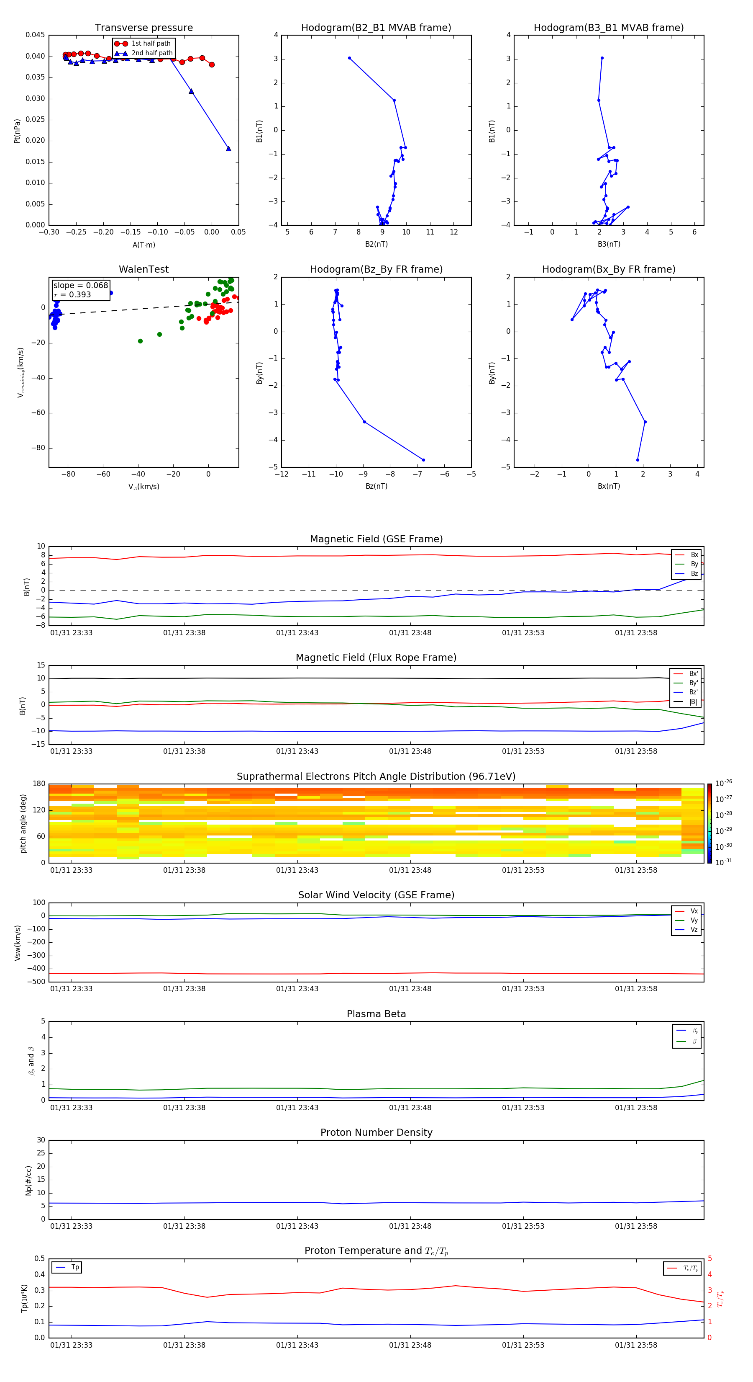Click the topmost point of B2_B1 hodogram
The width and height of the screenshot is (753, 1382).
(349, 58)
